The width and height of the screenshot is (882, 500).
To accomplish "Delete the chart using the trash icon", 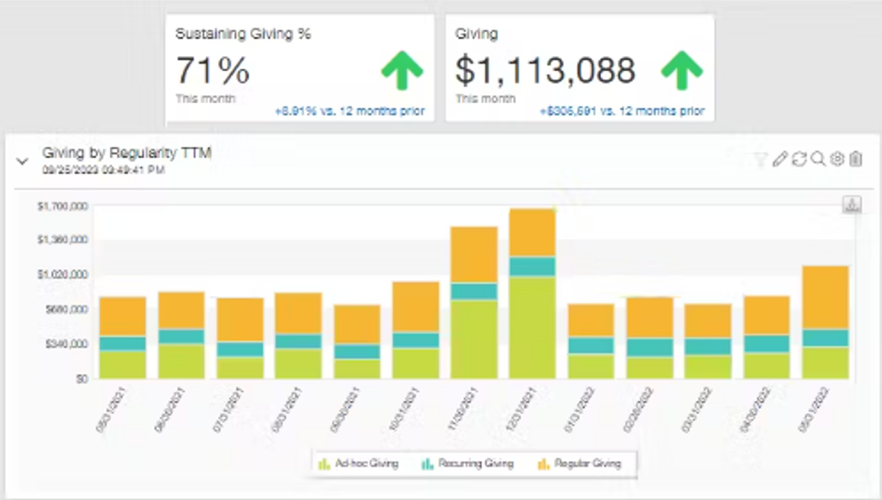I will [x=856, y=159].
